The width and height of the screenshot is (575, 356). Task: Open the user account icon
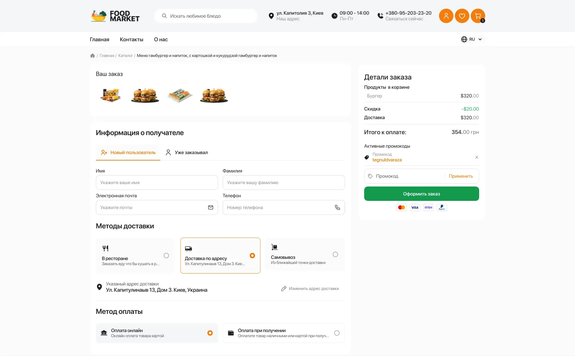coord(446,16)
